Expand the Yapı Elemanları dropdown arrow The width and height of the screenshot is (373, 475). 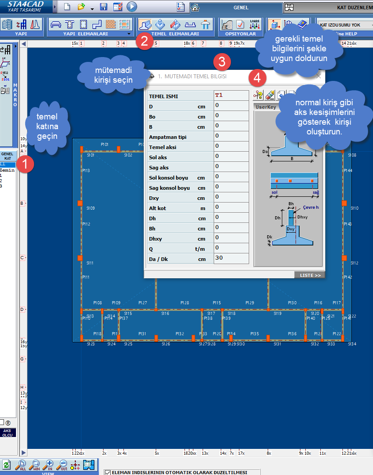(x=129, y=34)
